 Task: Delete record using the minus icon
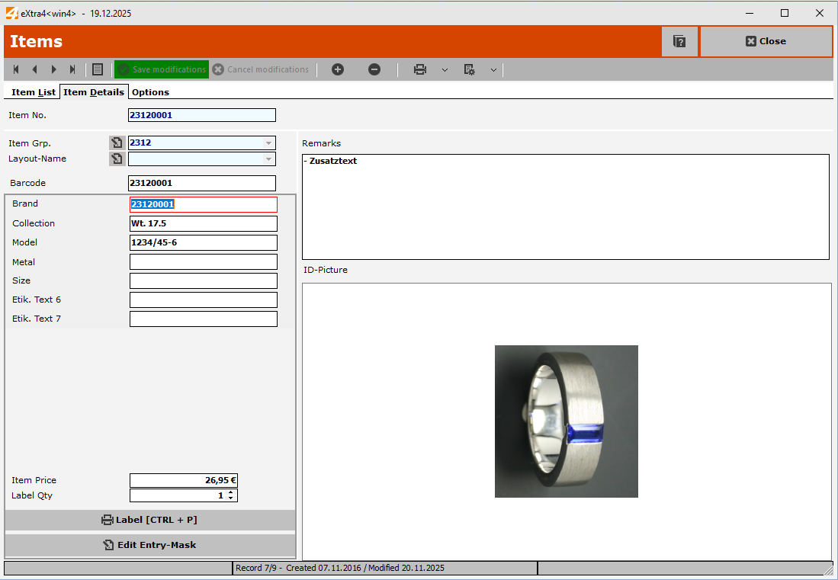374,69
